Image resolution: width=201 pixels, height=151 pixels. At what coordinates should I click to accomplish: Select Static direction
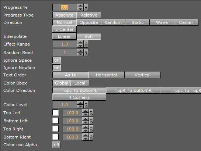[x=138, y=22]
